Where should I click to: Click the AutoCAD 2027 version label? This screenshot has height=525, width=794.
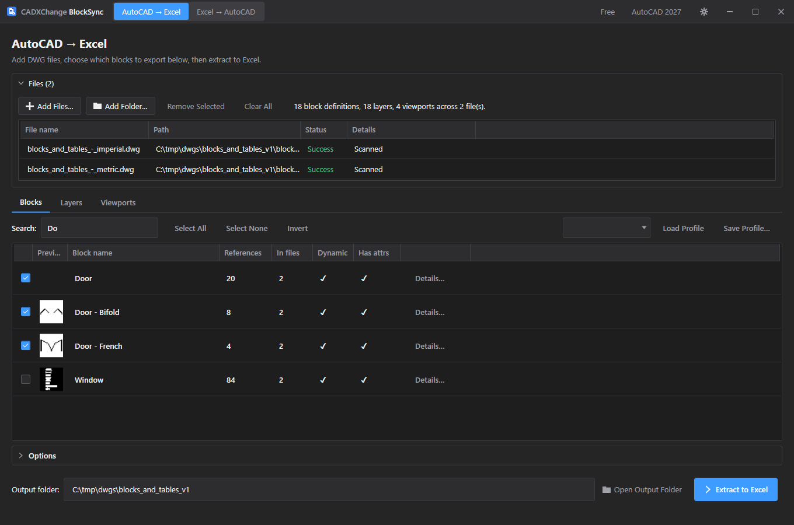tap(656, 12)
